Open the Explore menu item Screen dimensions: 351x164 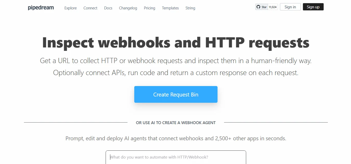point(71,8)
